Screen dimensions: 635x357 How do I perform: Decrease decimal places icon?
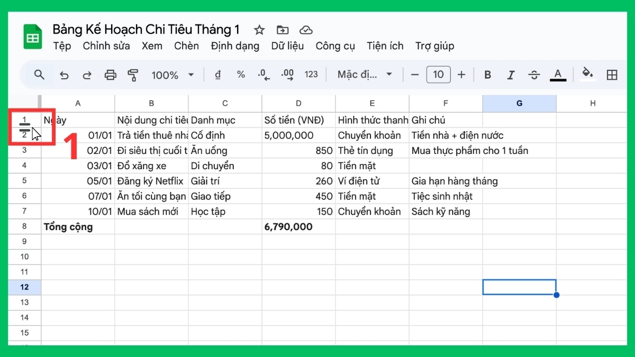pos(263,75)
